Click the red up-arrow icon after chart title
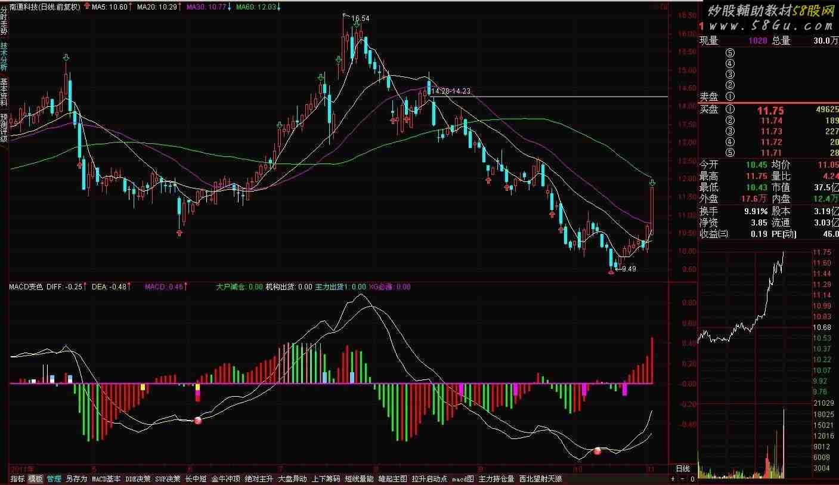The image size is (839, 485). tap(88, 7)
